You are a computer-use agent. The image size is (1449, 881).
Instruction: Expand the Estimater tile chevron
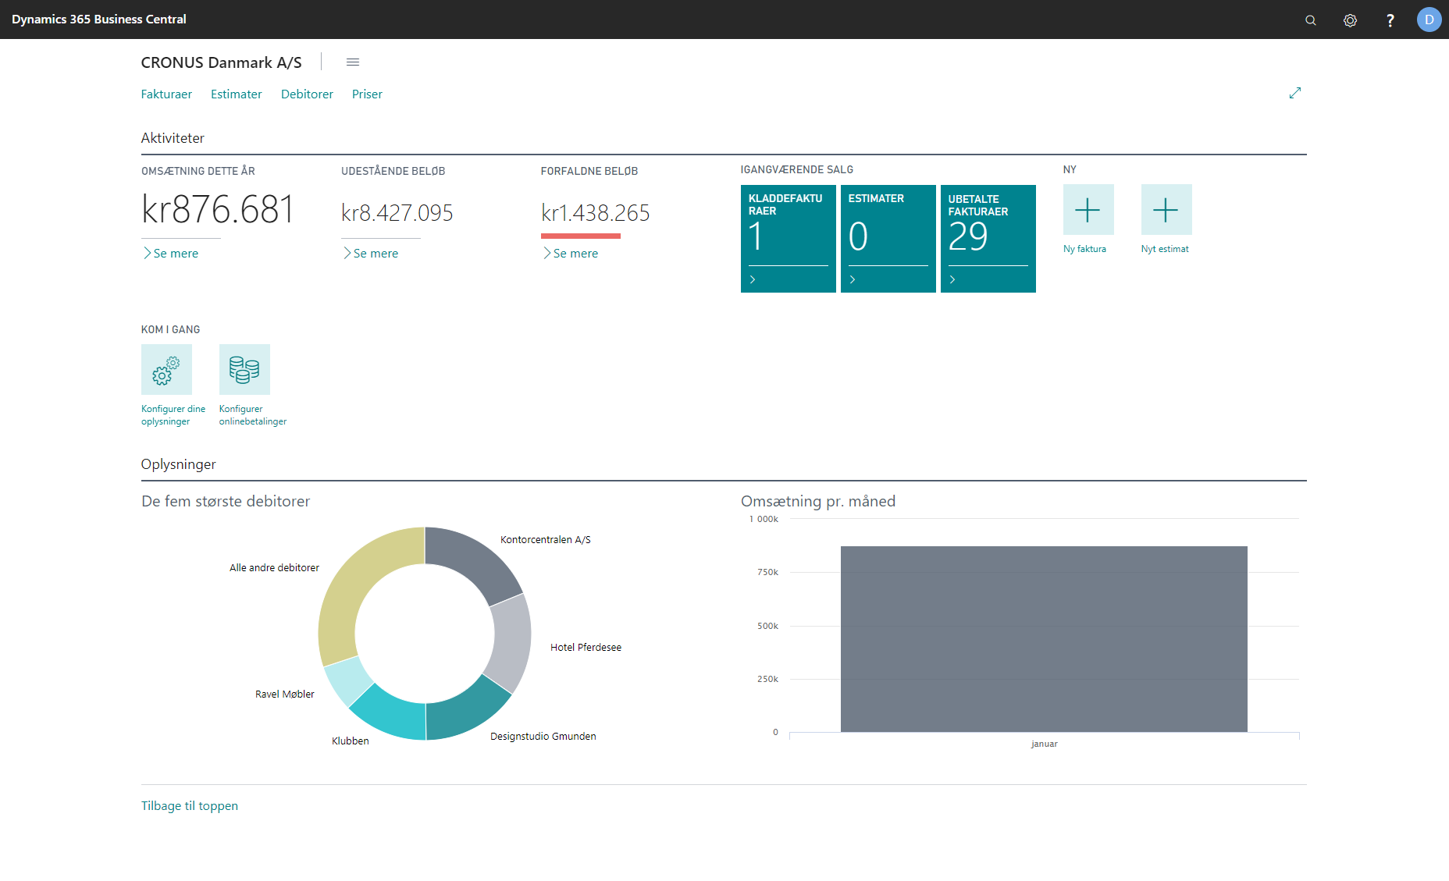point(853,279)
